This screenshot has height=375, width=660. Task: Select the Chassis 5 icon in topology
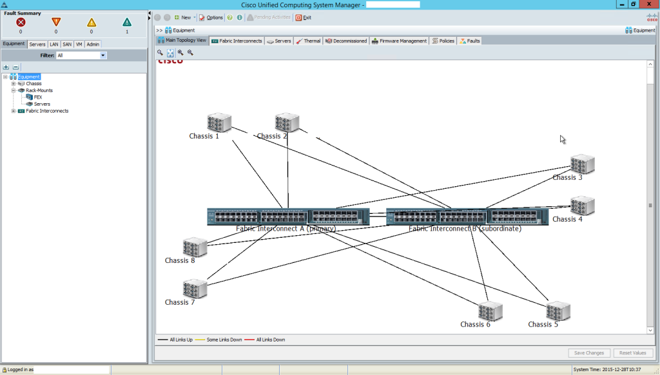[558, 311]
